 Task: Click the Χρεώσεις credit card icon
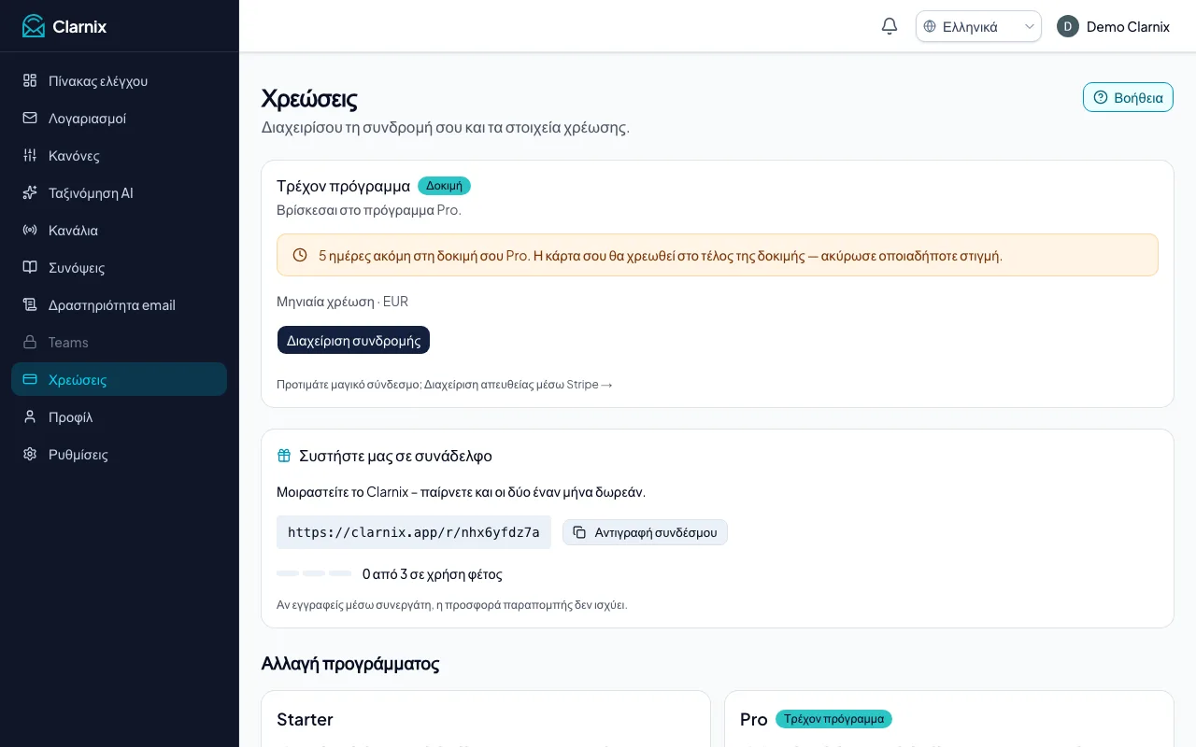30,379
